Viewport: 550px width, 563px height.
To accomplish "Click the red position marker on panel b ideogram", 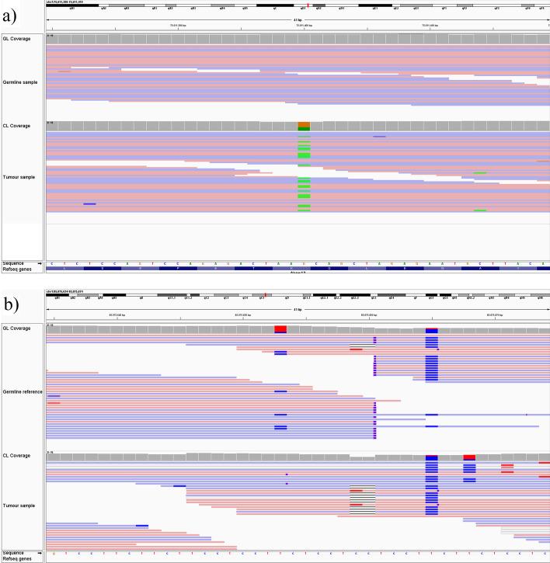I will pos(265,295).
